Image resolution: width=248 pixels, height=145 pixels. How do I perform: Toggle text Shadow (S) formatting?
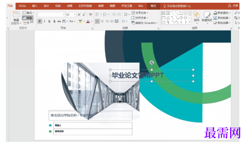coord(54,21)
